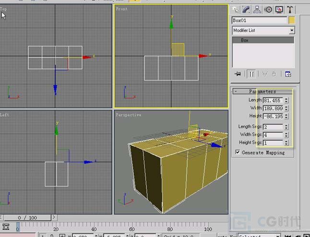Open the Utilities hammer tab
The width and height of the screenshot is (310, 237).
tap(290, 10)
